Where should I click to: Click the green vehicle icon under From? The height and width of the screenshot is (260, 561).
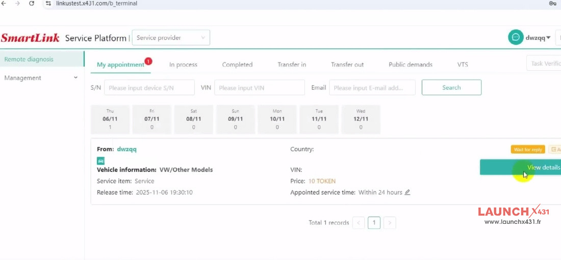click(x=100, y=161)
